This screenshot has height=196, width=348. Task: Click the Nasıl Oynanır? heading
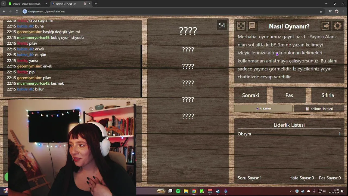click(x=289, y=26)
